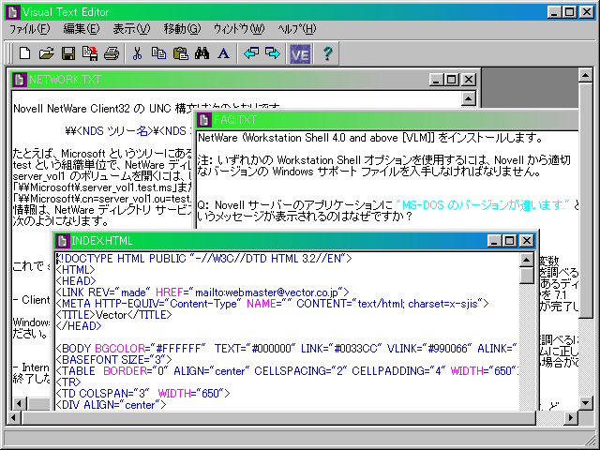Image resolution: width=600 pixels, height=450 pixels.
Task: Copy selection with the copy icon
Action: click(158, 53)
